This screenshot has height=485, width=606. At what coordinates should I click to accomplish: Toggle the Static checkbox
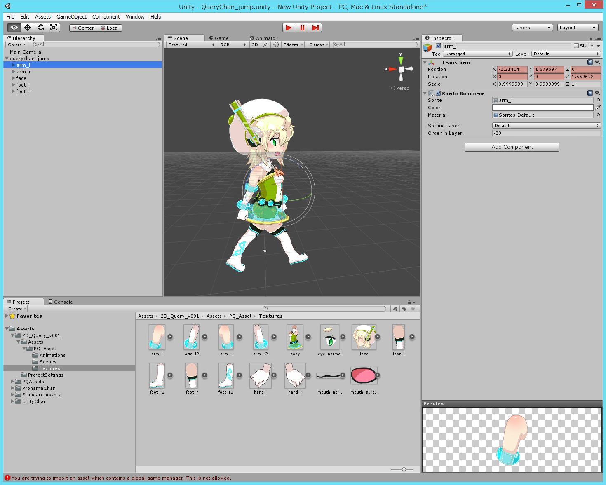576,46
